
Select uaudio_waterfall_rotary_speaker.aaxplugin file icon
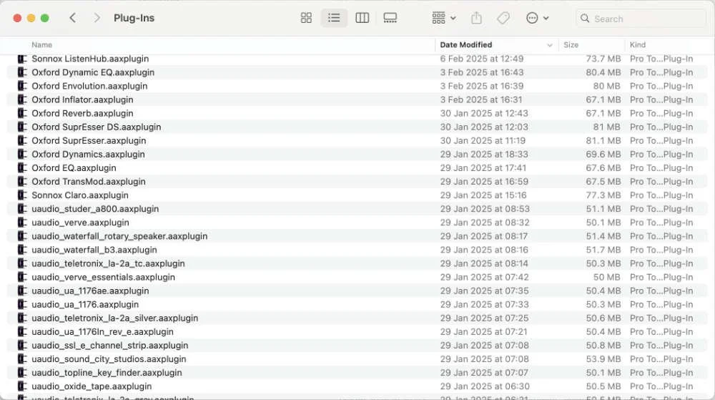point(22,236)
